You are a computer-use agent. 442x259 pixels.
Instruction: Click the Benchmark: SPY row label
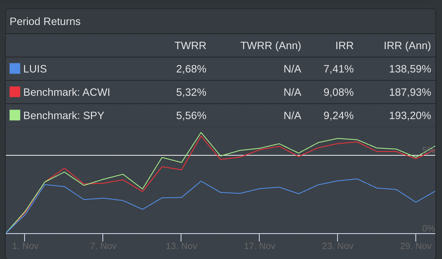pyautogui.click(x=64, y=115)
